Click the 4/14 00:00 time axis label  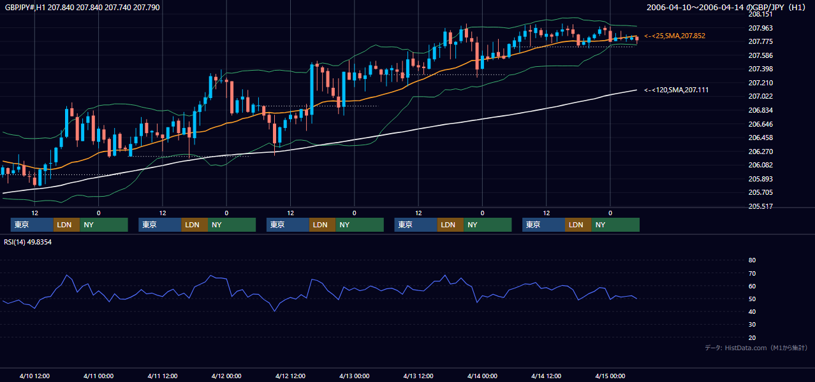click(x=482, y=376)
